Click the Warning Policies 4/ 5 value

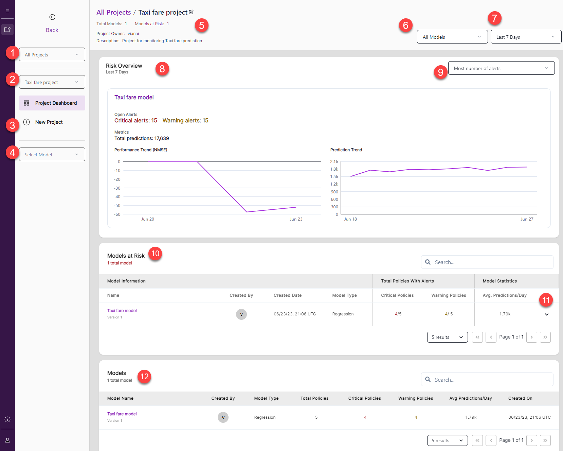[449, 314]
